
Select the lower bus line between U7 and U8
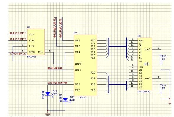117,84
